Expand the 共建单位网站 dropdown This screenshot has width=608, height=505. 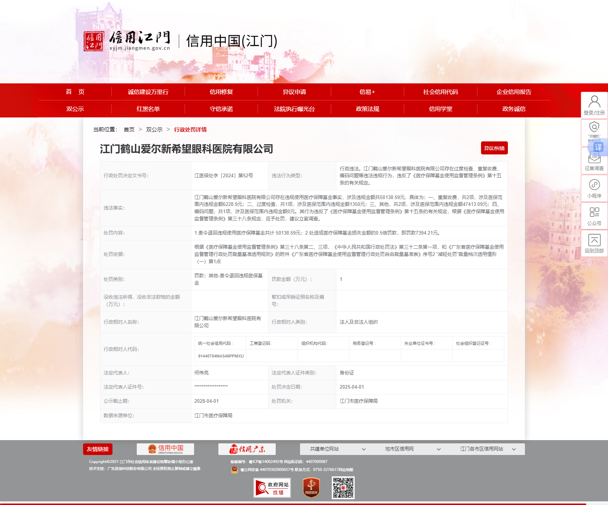point(337,449)
